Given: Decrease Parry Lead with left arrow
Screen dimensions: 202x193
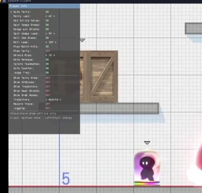Looking at the screenshot, I should (x=46, y=16).
